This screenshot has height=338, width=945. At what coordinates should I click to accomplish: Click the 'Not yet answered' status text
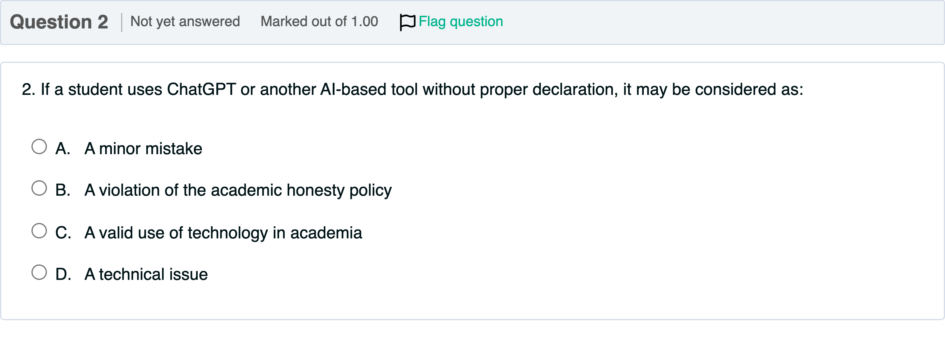(185, 22)
